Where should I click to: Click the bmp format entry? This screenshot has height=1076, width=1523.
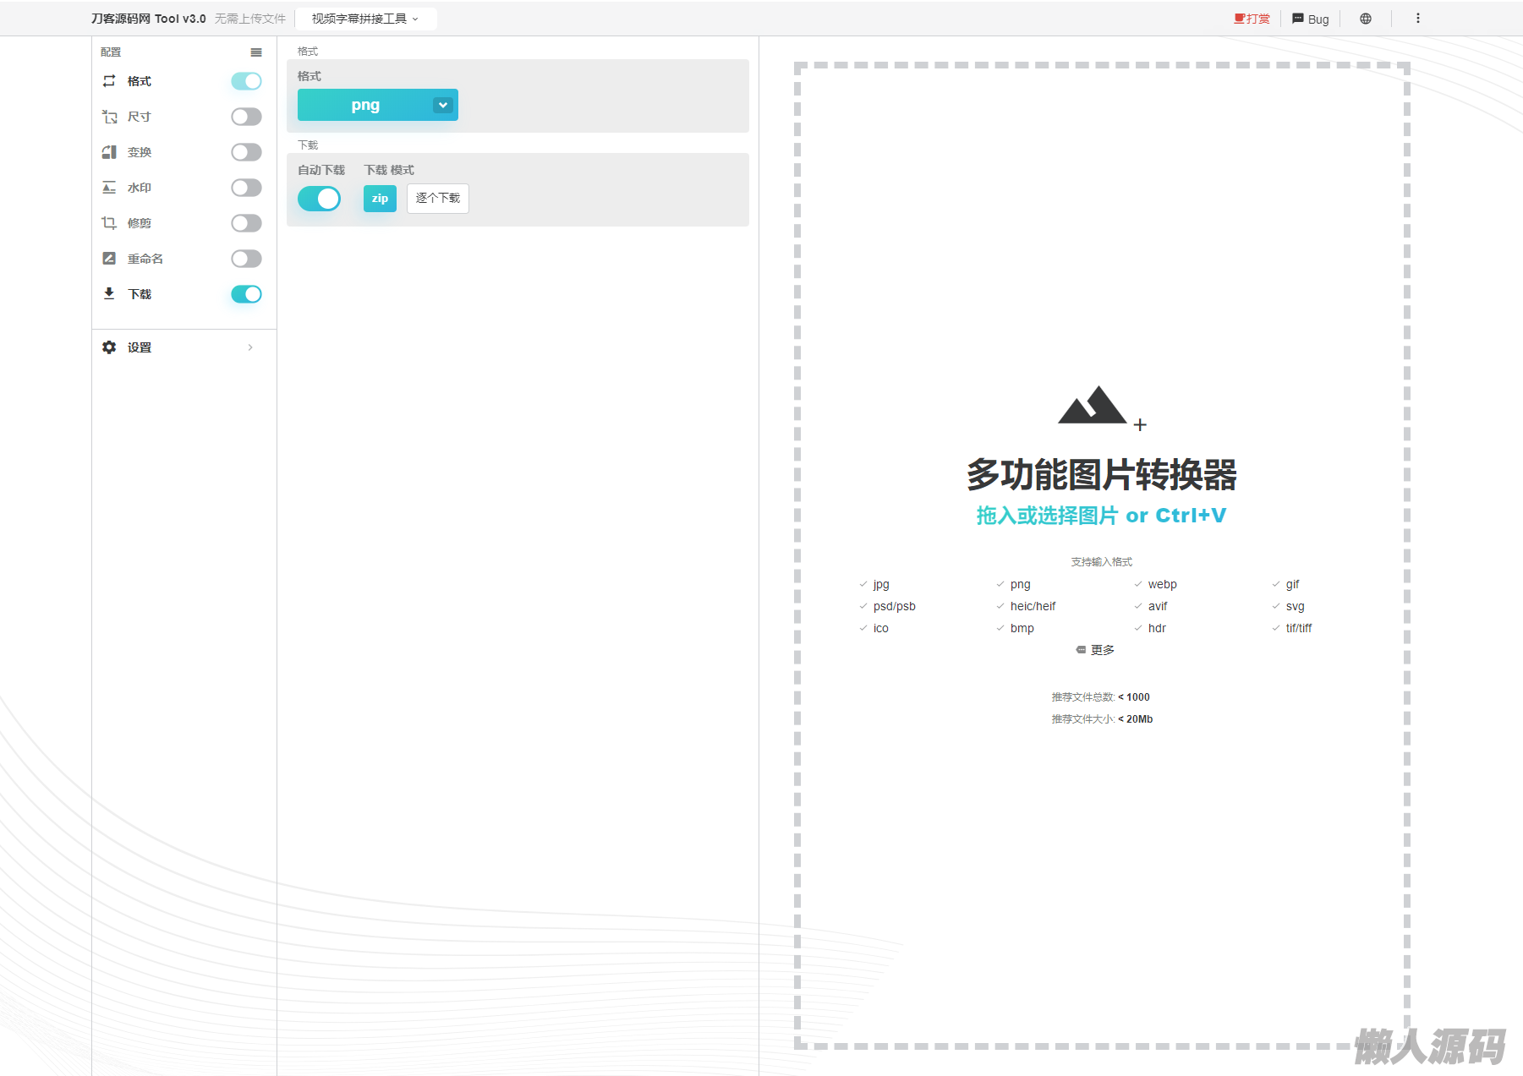1022,628
